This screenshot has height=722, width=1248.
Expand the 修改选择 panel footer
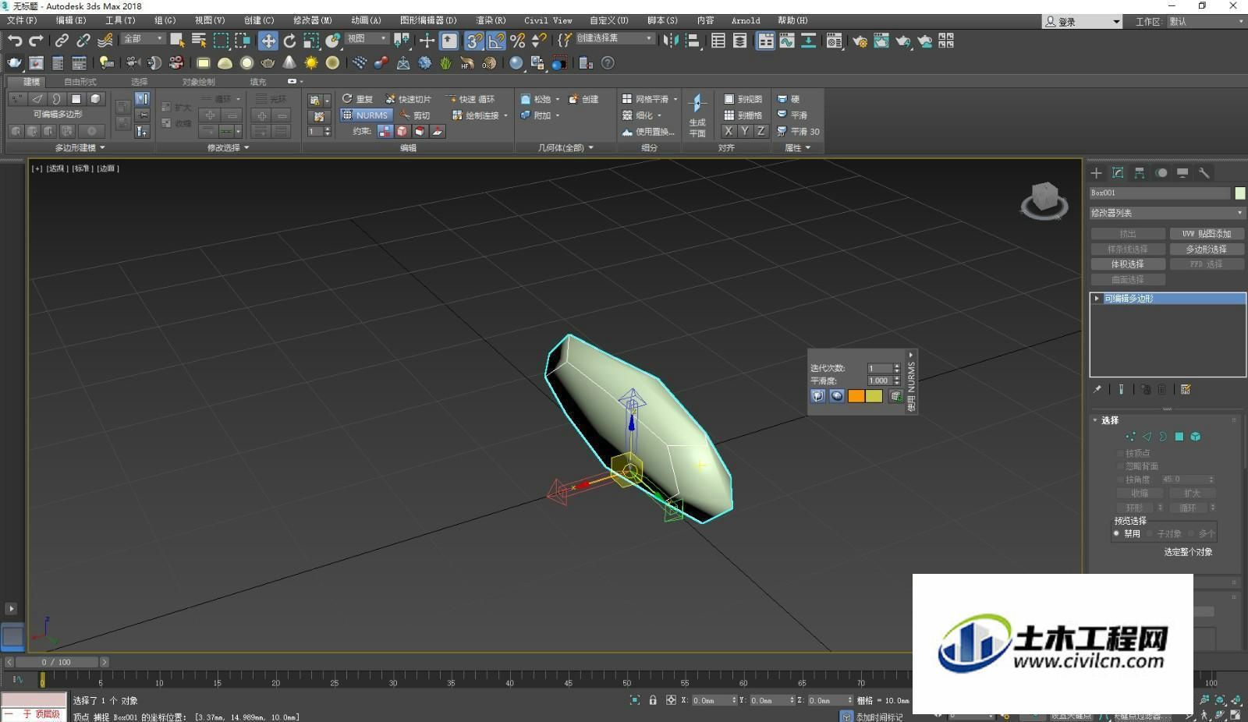pyautogui.click(x=229, y=147)
